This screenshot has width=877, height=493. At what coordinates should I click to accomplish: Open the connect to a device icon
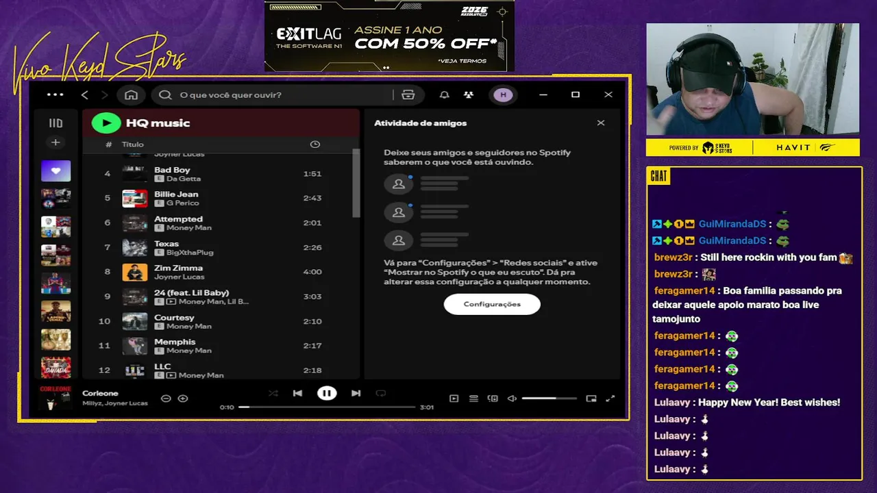[493, 399]
